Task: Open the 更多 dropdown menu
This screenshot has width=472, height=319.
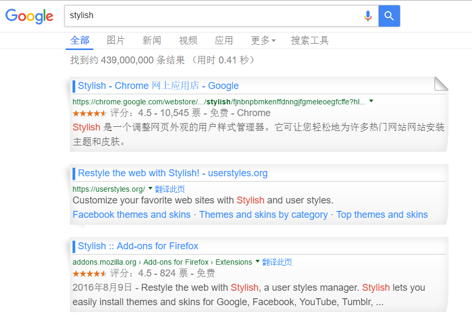Action: [x=263, y=40]
